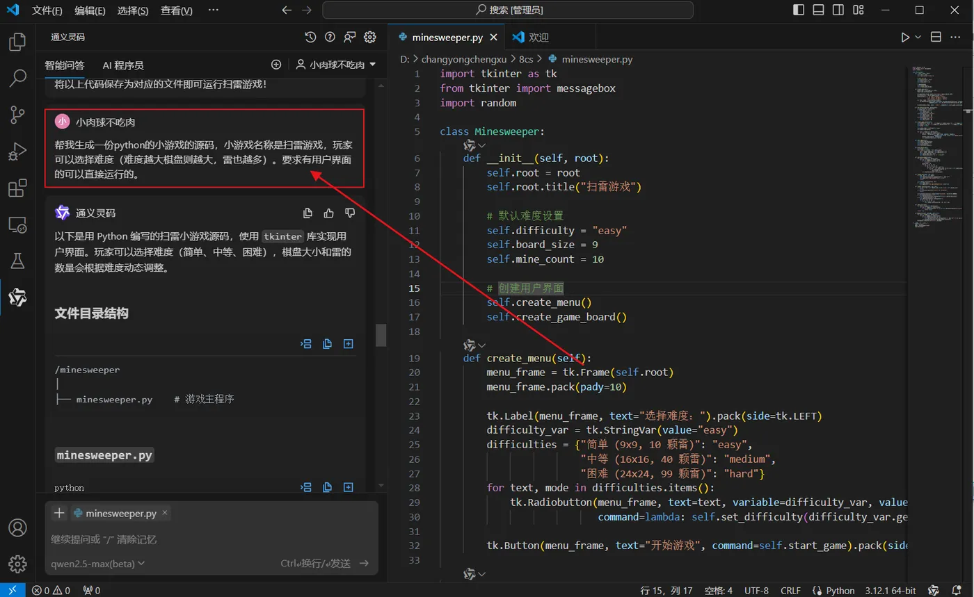This screenshot has height=597, width=974.
Task: Insert the directory structure code block at the cursor
Action: pyautogui.click(x=306, y=343)
